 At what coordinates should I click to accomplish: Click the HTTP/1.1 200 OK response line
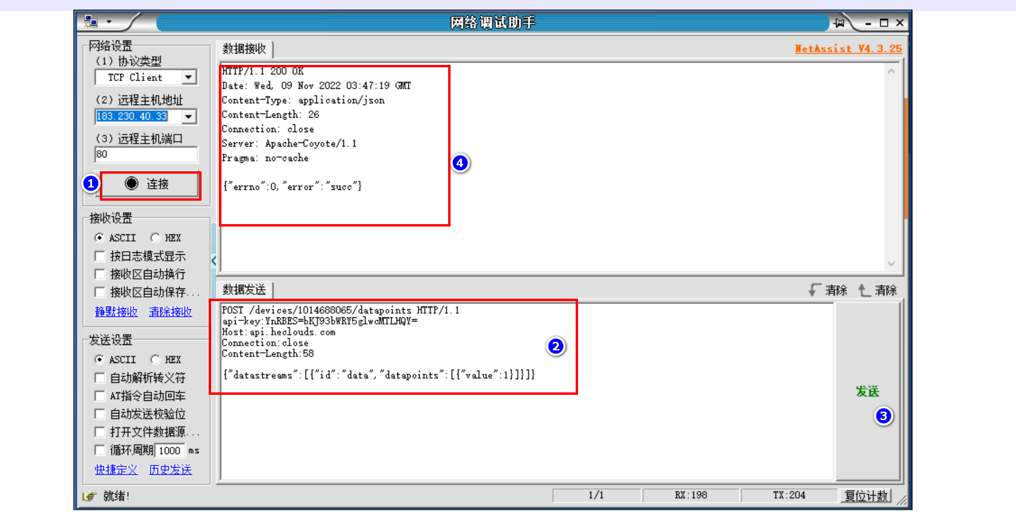263,72
